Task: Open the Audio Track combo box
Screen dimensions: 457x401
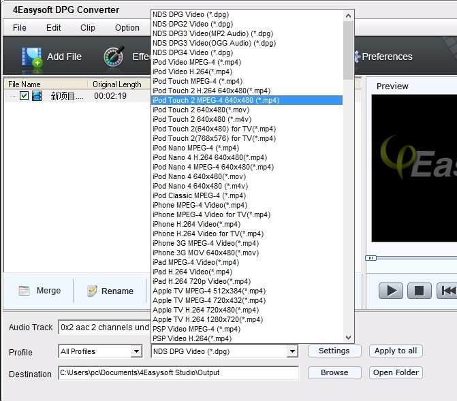Action: coord(105,327)
